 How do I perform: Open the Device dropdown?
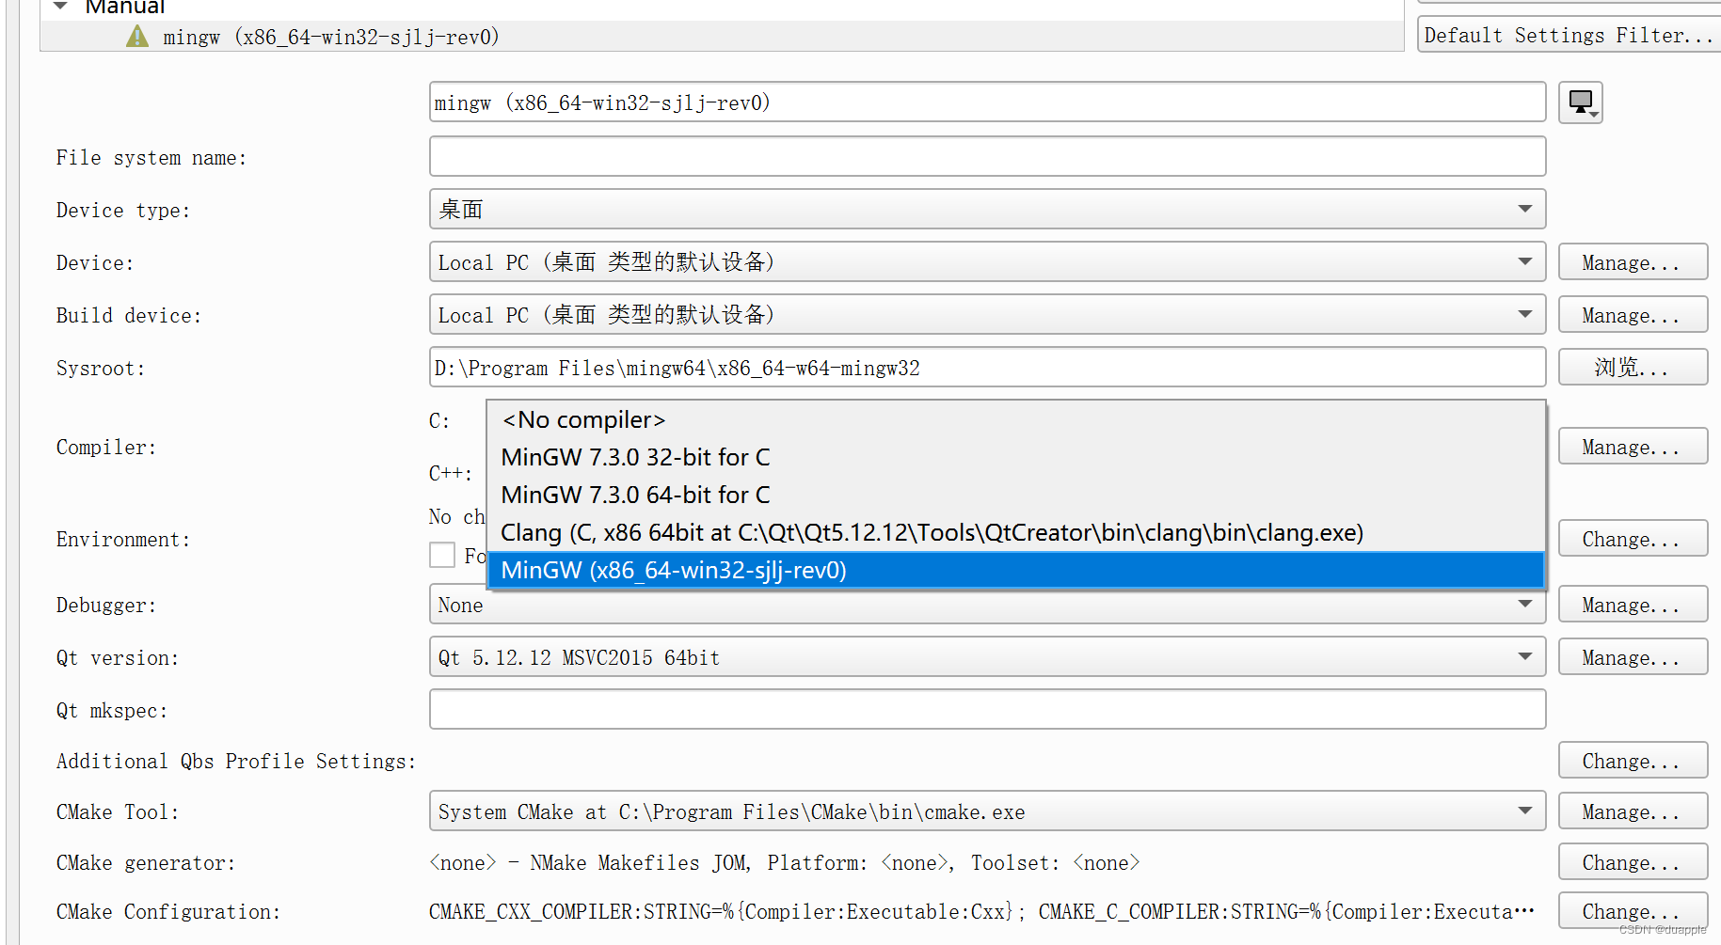click(x=987, y=261)
